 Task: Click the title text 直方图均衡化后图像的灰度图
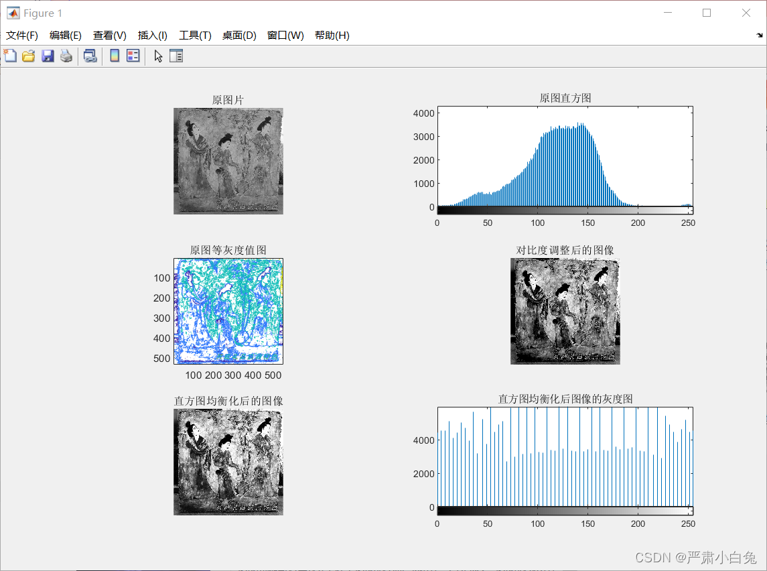tap(565, 399)
